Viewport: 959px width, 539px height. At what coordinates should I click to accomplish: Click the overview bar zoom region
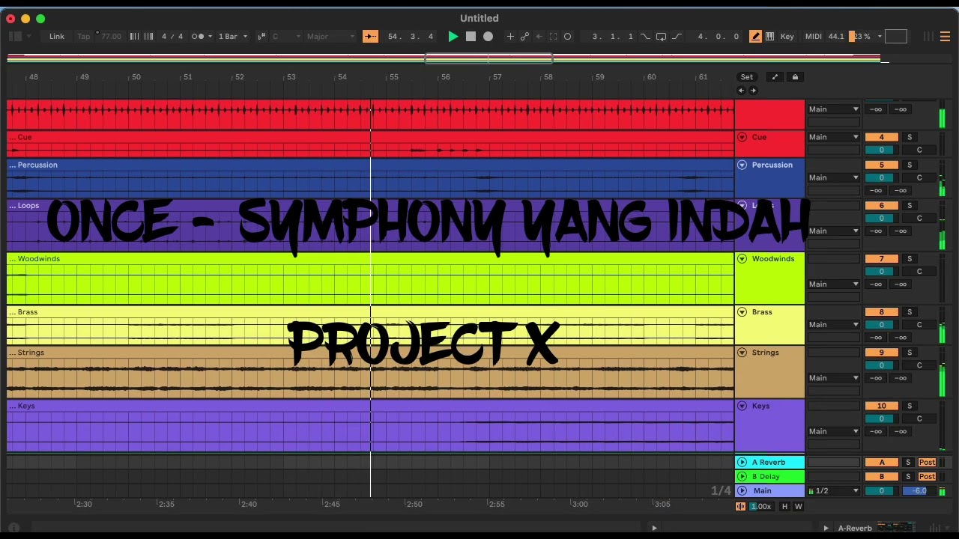tap(488, 58)
